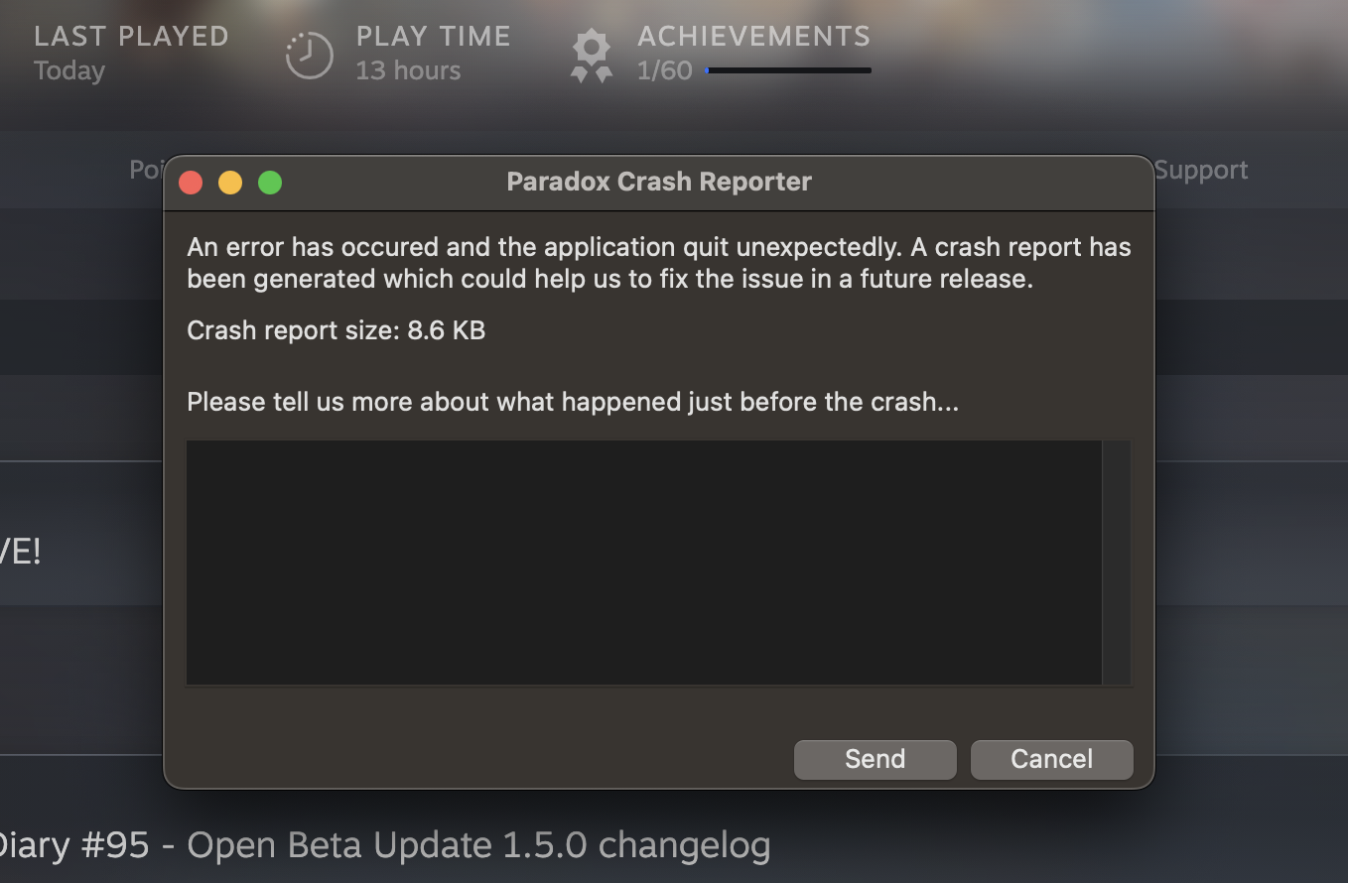Focus the crash description text area
Screen dimensions: 1348x883
(x=644, y=563)
